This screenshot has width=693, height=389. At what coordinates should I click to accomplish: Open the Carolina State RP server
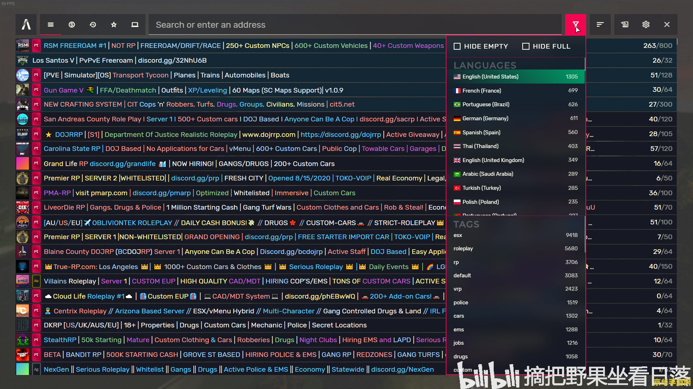[231, 149]
